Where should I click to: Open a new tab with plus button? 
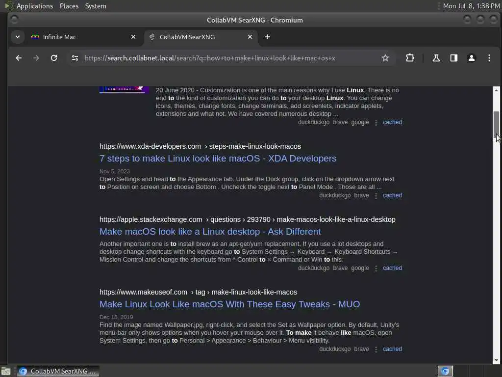click(268, 37)
